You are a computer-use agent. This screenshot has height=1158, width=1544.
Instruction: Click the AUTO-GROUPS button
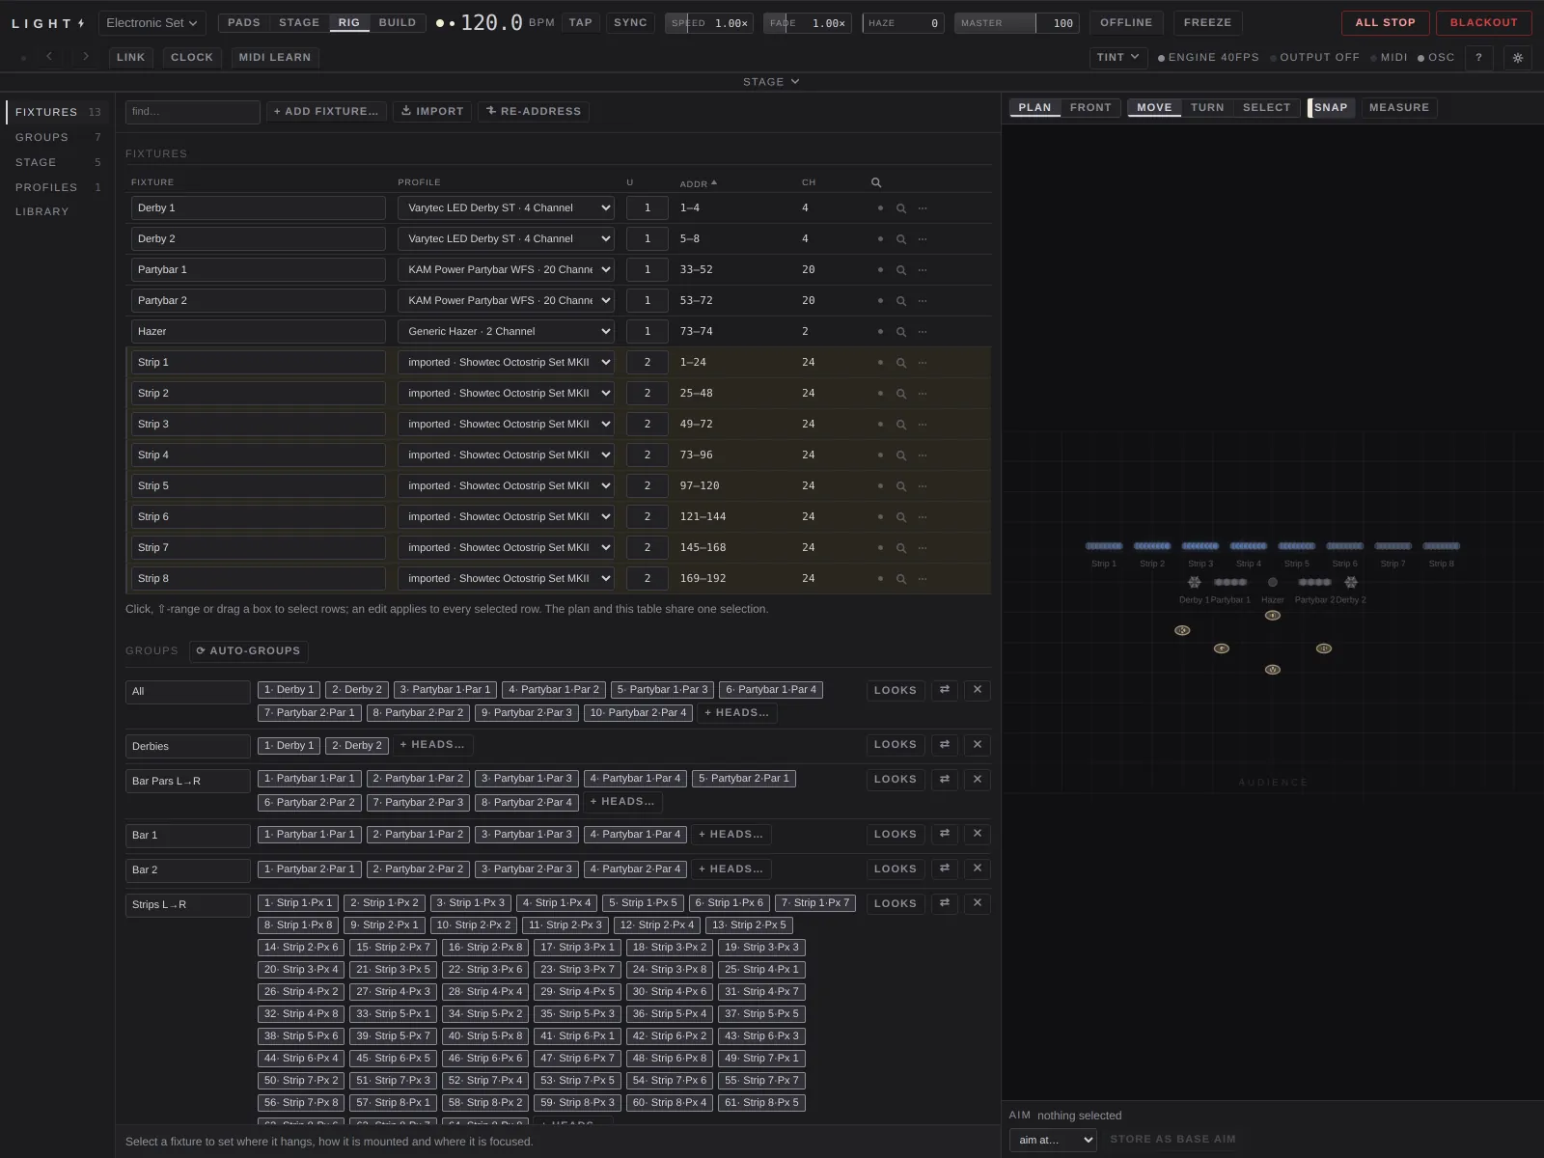pyautogui.click(x=249, y=651)
